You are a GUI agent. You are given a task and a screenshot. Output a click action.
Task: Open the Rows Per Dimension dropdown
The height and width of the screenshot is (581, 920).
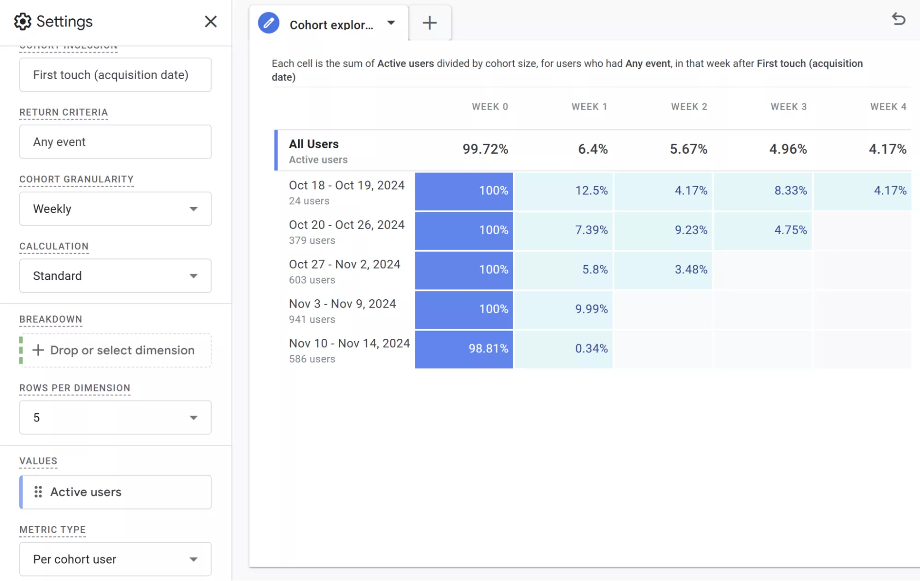116,418
